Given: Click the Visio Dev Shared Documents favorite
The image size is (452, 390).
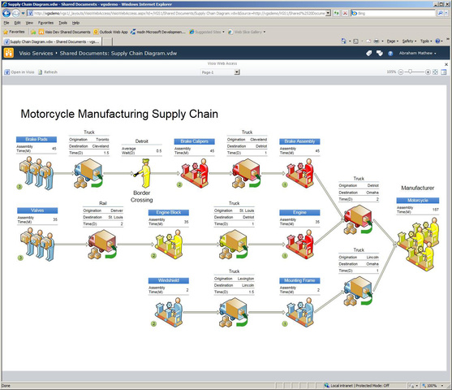Looking at the screenshot, I should (65, 32).
